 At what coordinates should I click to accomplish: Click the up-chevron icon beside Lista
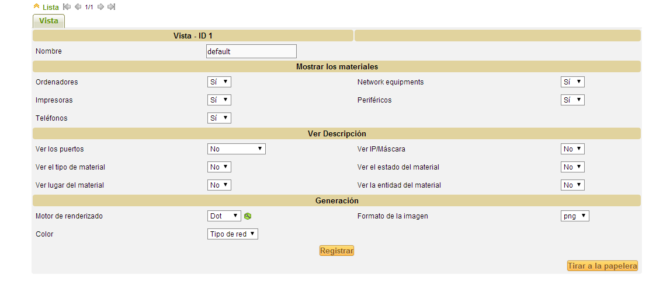[37, 7]
